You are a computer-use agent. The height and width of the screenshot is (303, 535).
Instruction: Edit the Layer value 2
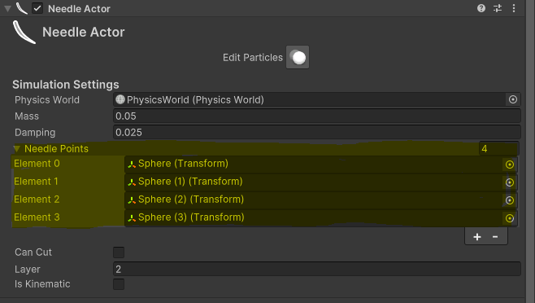click(x=316, y=269)
